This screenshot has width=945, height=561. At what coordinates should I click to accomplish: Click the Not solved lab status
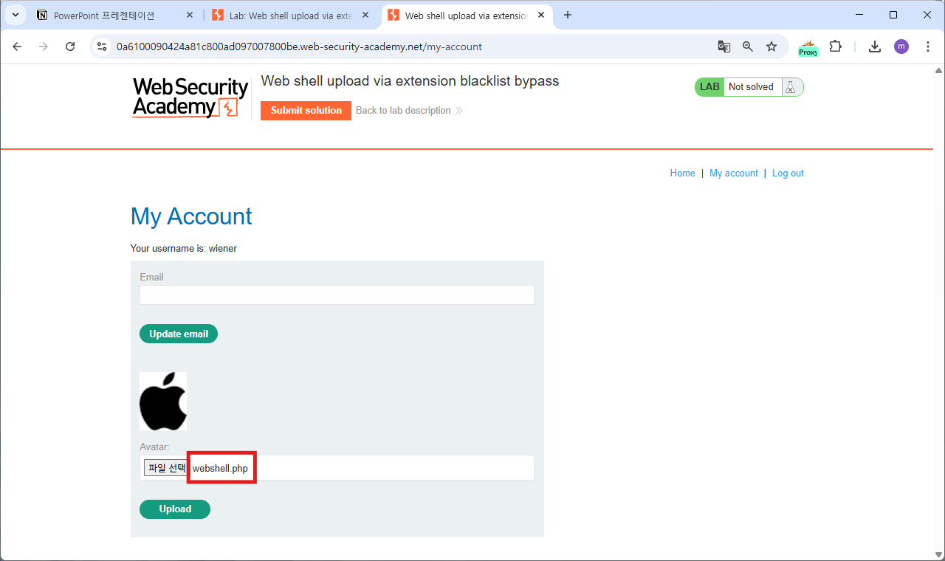[751, 87]
